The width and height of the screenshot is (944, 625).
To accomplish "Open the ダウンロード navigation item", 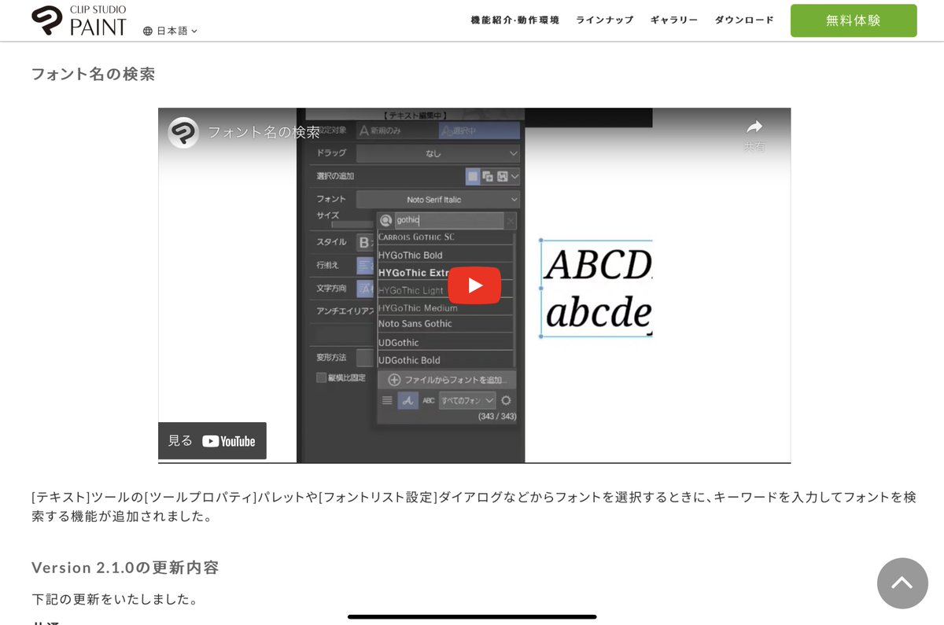I will click(x=744, y=20).
